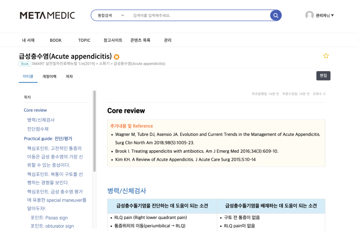The height and width of the screenshot is (231, 358).
Task: Click the Brook I reference entry
Action: click(x=197, y=151)
